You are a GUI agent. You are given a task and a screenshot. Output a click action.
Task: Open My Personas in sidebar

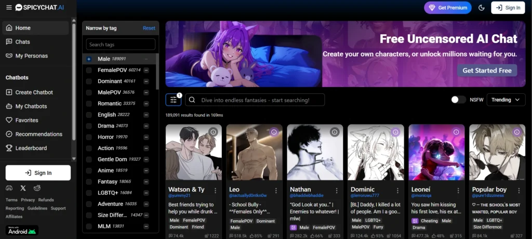pyautogui.click(x=36, y=55)
